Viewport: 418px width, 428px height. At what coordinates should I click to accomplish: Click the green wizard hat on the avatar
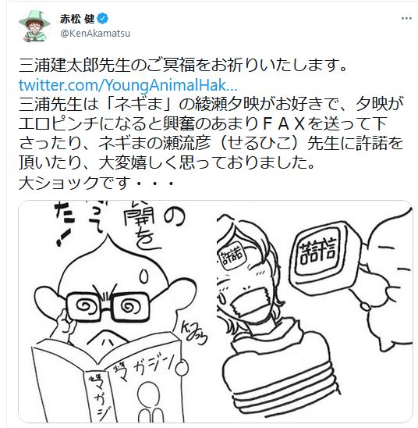tap(34, 18)
